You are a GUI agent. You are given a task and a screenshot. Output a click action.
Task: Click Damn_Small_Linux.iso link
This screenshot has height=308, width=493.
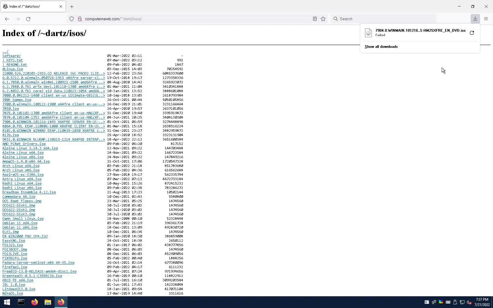click(x=23, y=219)
